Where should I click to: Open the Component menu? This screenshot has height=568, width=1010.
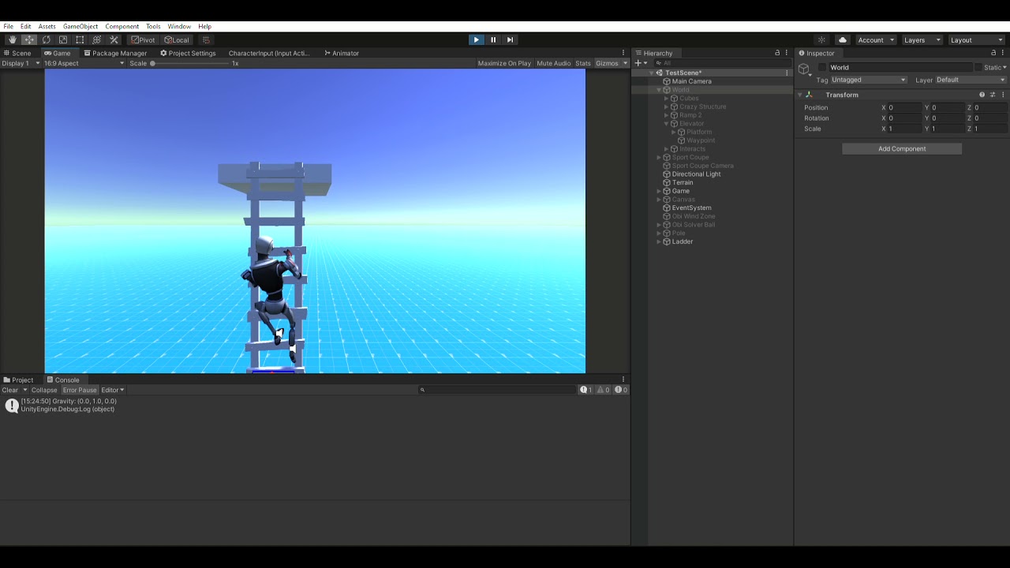point(122,26)
